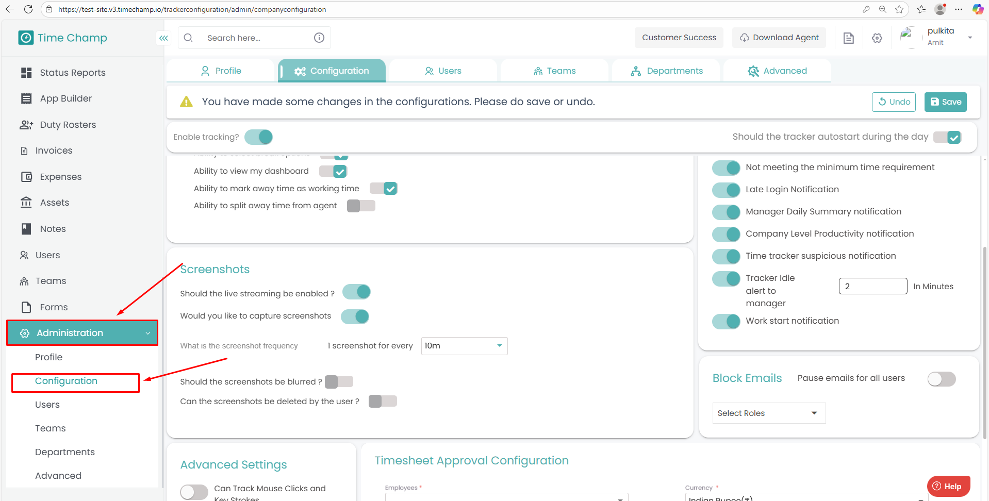The height and width of the screenshot is (501, 989).
Task: Click the Undo button
Action: tap(894, 102)
